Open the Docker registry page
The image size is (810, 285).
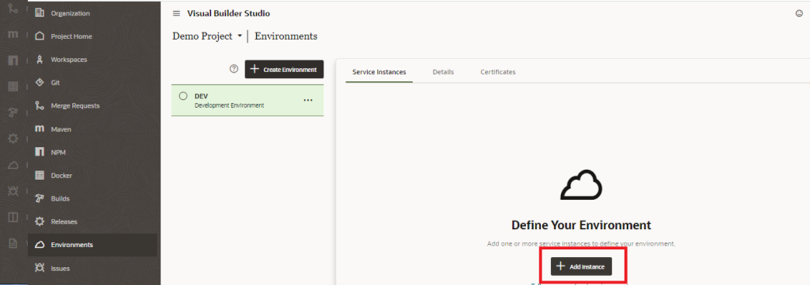(x=61, y=175)
